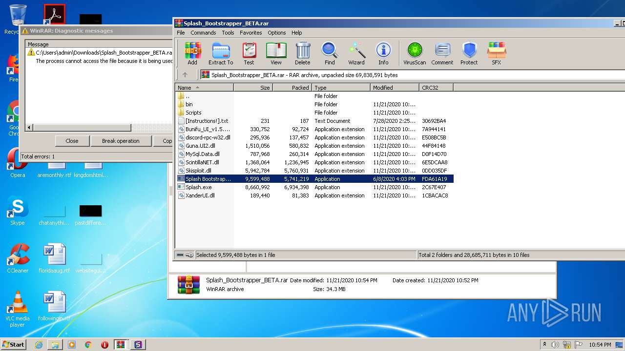Screen dimensions: 625x351
Task: Click the Protect shield icon
Action: (469, 53)
